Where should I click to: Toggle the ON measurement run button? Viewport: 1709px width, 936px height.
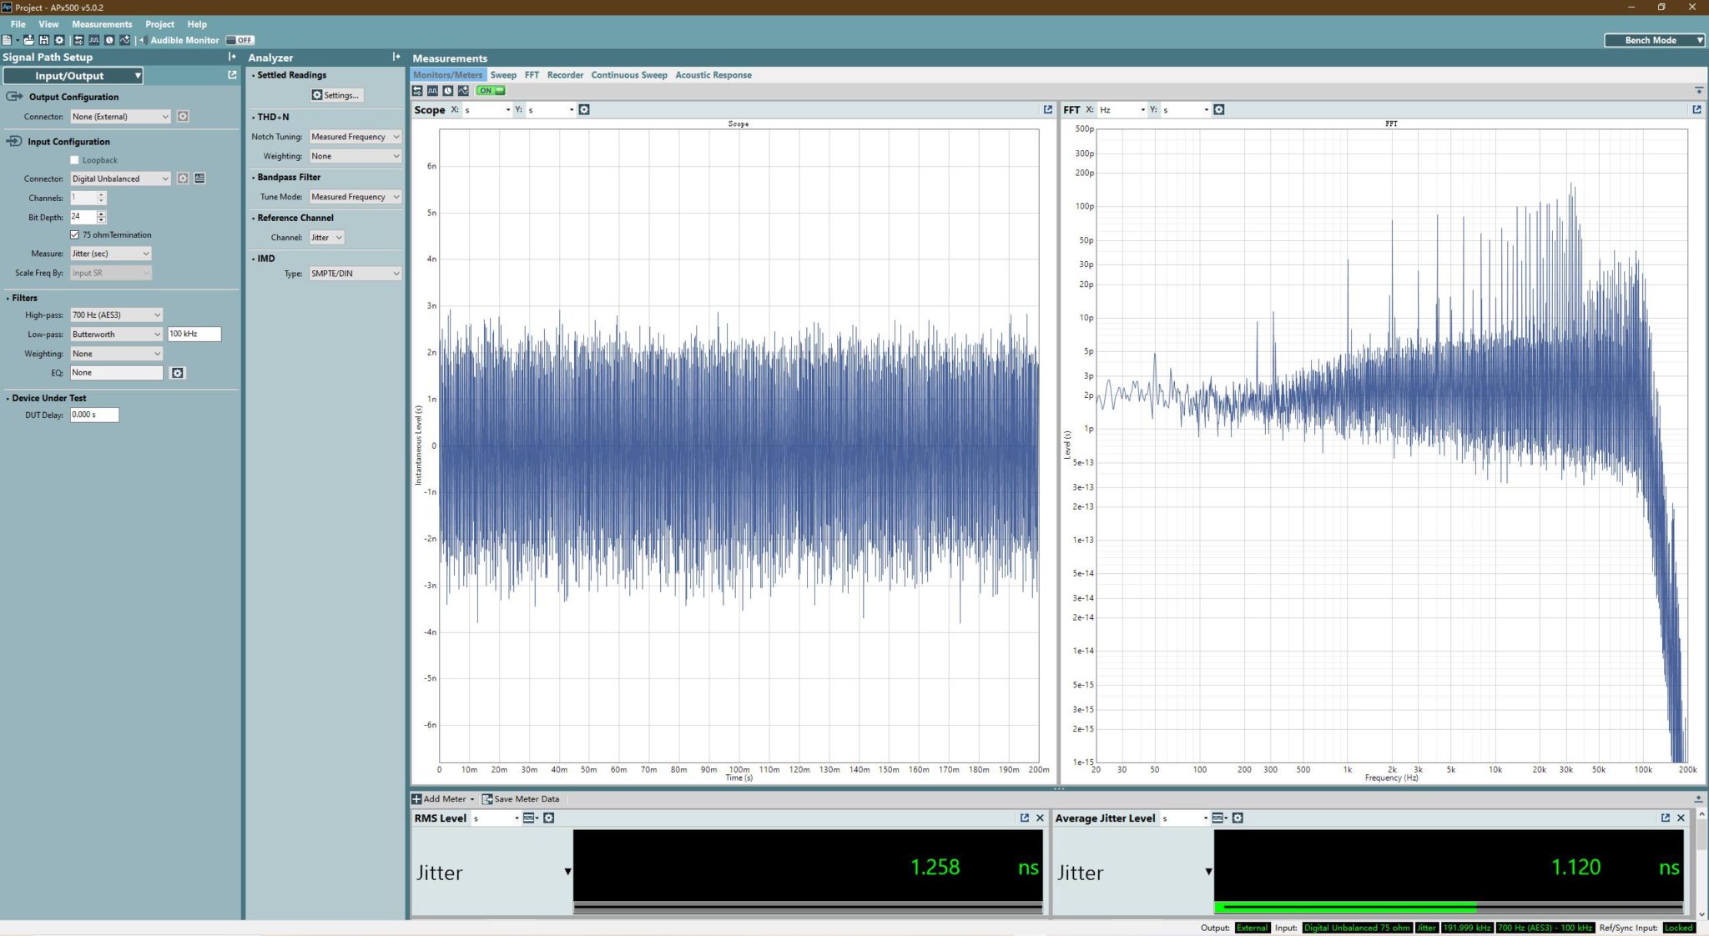pos(491,91)
